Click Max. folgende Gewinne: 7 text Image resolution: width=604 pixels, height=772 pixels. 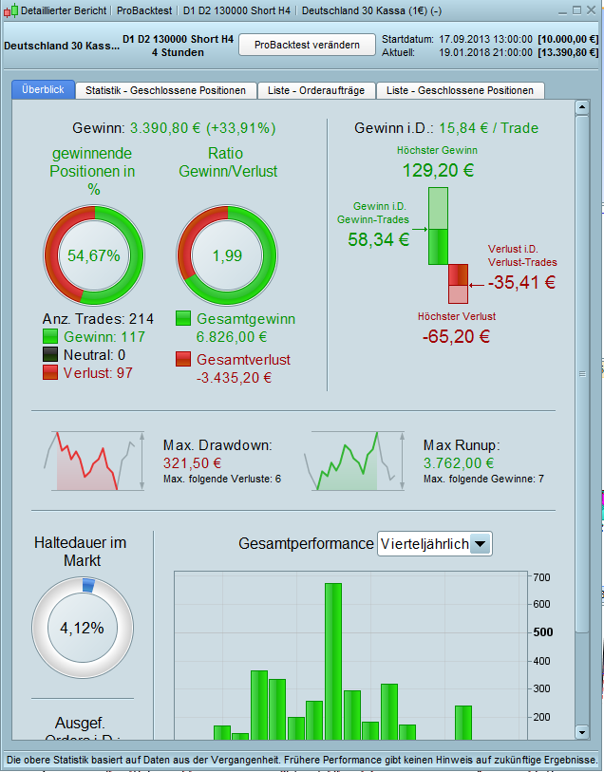coord(484,479)
